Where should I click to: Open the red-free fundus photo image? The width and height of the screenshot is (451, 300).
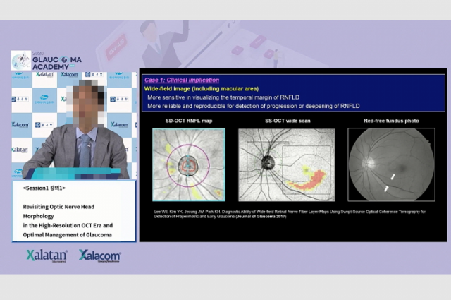(391, 165)
